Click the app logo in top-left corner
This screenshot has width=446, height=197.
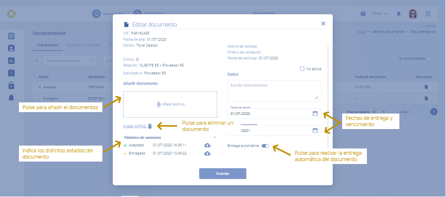coord(11,14)
